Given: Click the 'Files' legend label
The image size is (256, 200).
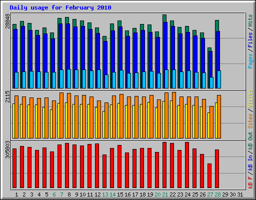Looking at the screenshot, I should tap(250, 40).
